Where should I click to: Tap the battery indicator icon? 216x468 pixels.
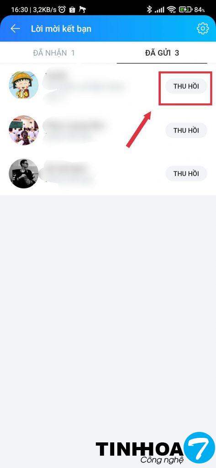coord(185,10)
